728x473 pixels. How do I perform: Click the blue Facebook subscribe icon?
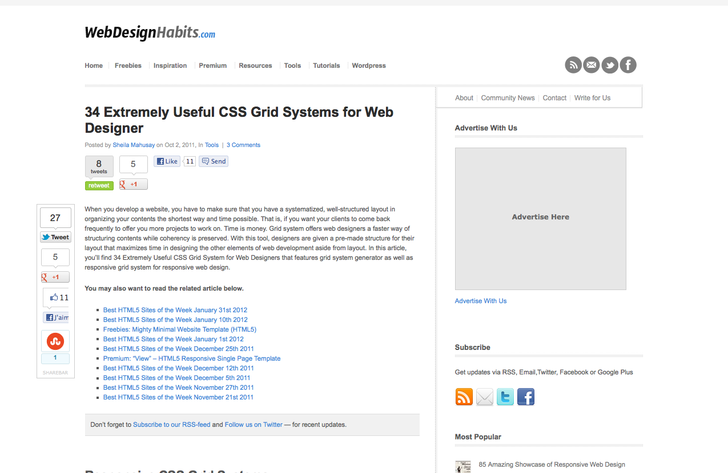tap(525, 397)
